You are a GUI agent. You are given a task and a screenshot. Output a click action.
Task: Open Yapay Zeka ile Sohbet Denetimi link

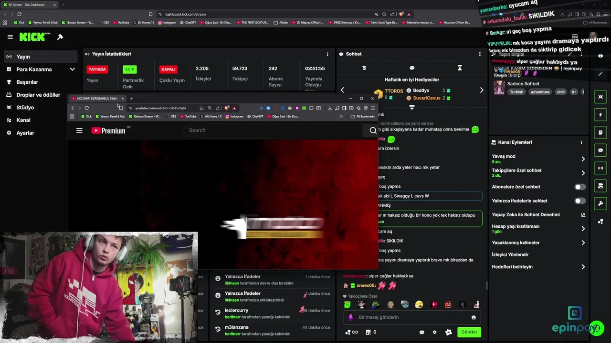click(538, 215)
